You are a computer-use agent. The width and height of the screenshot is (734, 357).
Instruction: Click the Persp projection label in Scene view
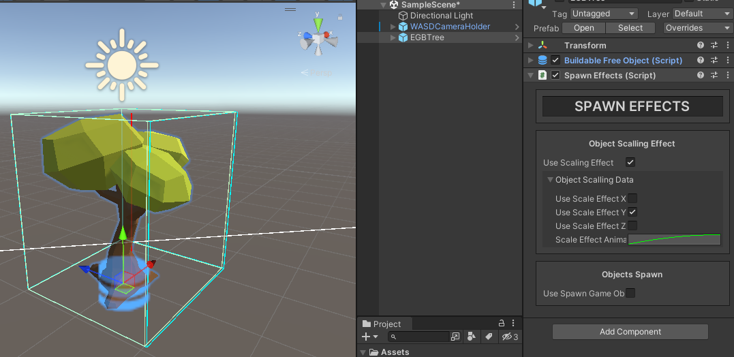(320, 72)
